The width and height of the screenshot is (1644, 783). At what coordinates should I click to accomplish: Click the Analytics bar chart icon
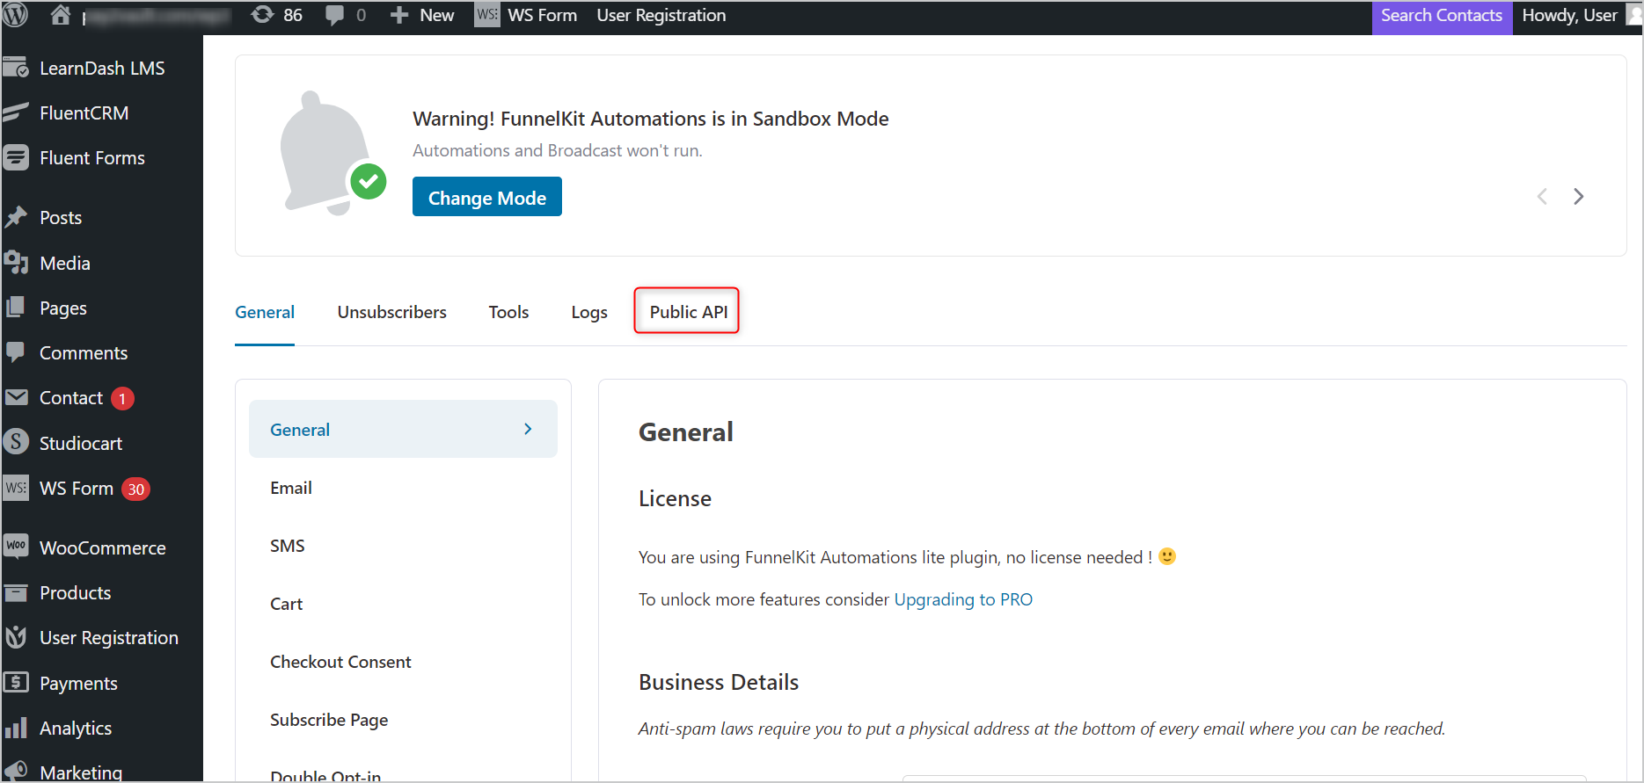click(x=16, y=728)
